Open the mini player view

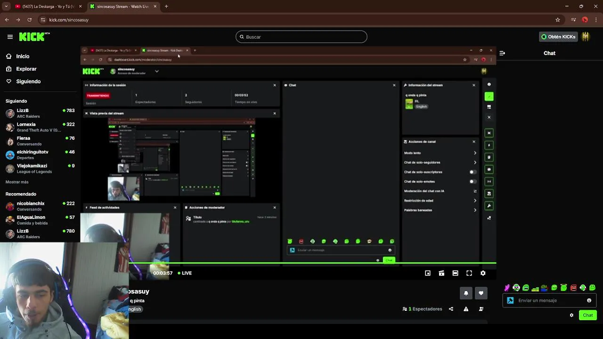tap(428, 273)
